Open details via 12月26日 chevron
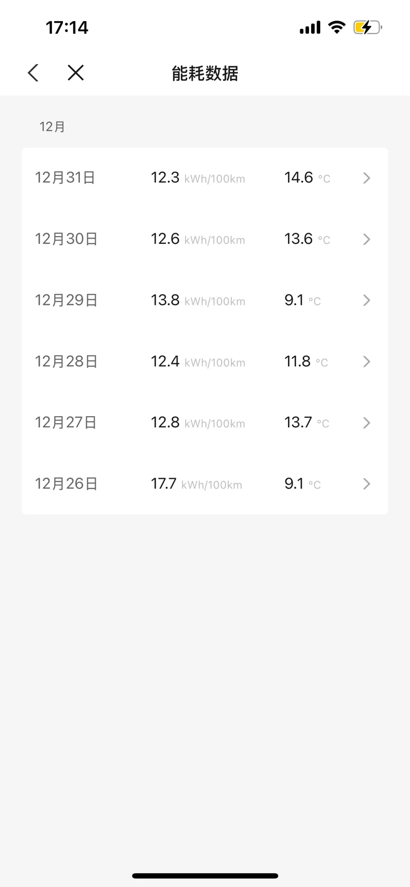410x887 pixels. click(367, 484)
